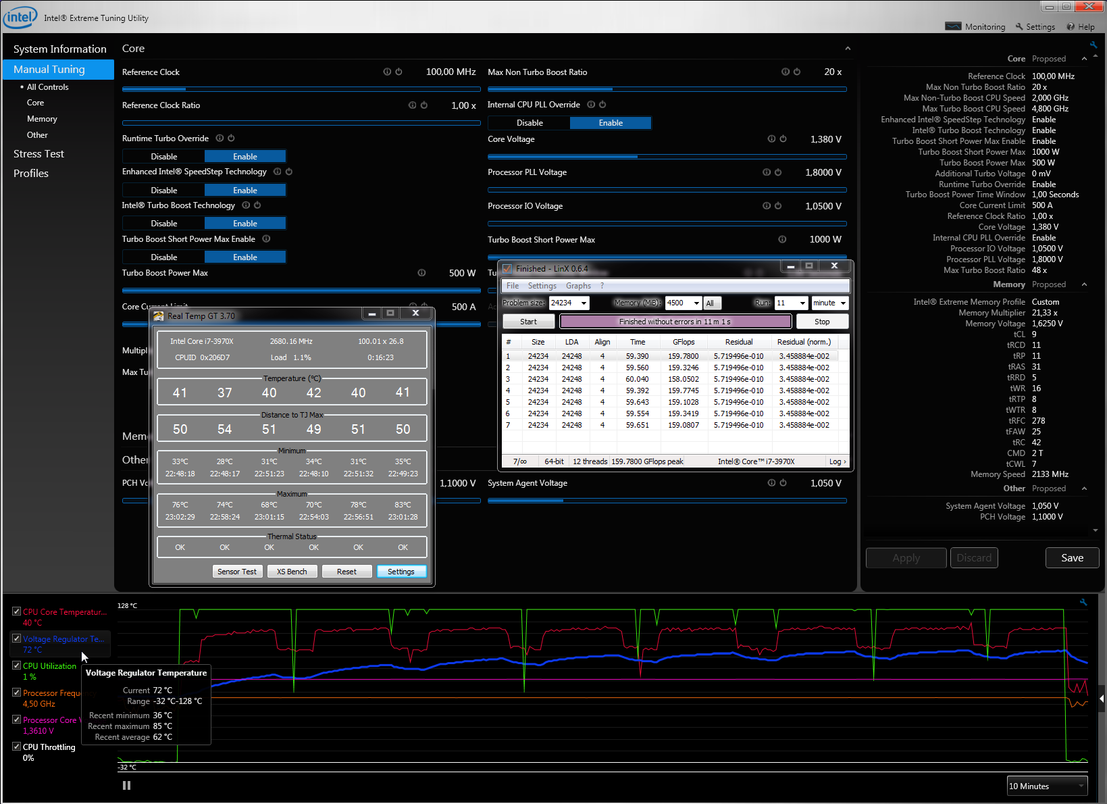Click reset icon for Max Non Turbo Boost Ratio
1107x804 pixels.
(x=796, y=72)
